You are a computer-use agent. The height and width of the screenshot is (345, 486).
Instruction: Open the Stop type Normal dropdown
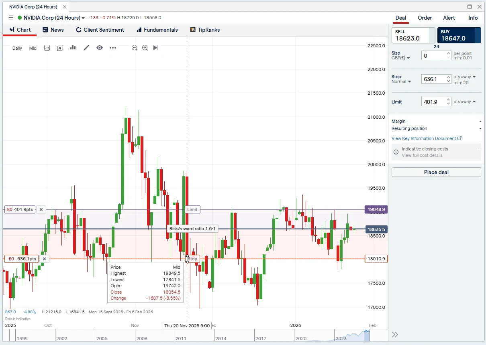(402, 81)
